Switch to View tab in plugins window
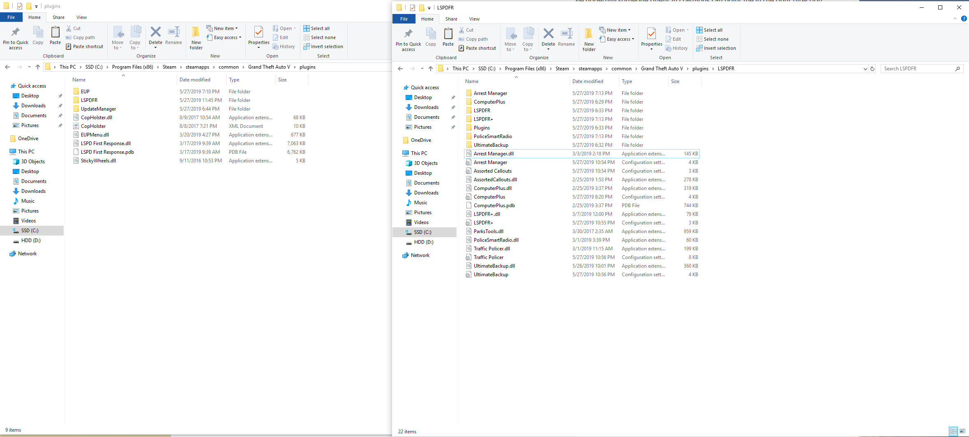Image resolution: width=969 pixels, height=437 pixels. pyautogui.click(x=81, y=17)
